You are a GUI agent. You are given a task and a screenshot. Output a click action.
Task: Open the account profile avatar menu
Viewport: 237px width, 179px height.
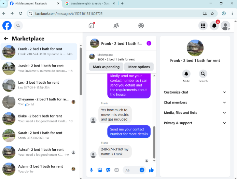225,26
